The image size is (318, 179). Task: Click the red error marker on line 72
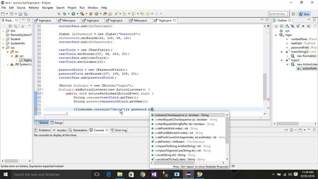pyautogui.click(x=36, y=109)
